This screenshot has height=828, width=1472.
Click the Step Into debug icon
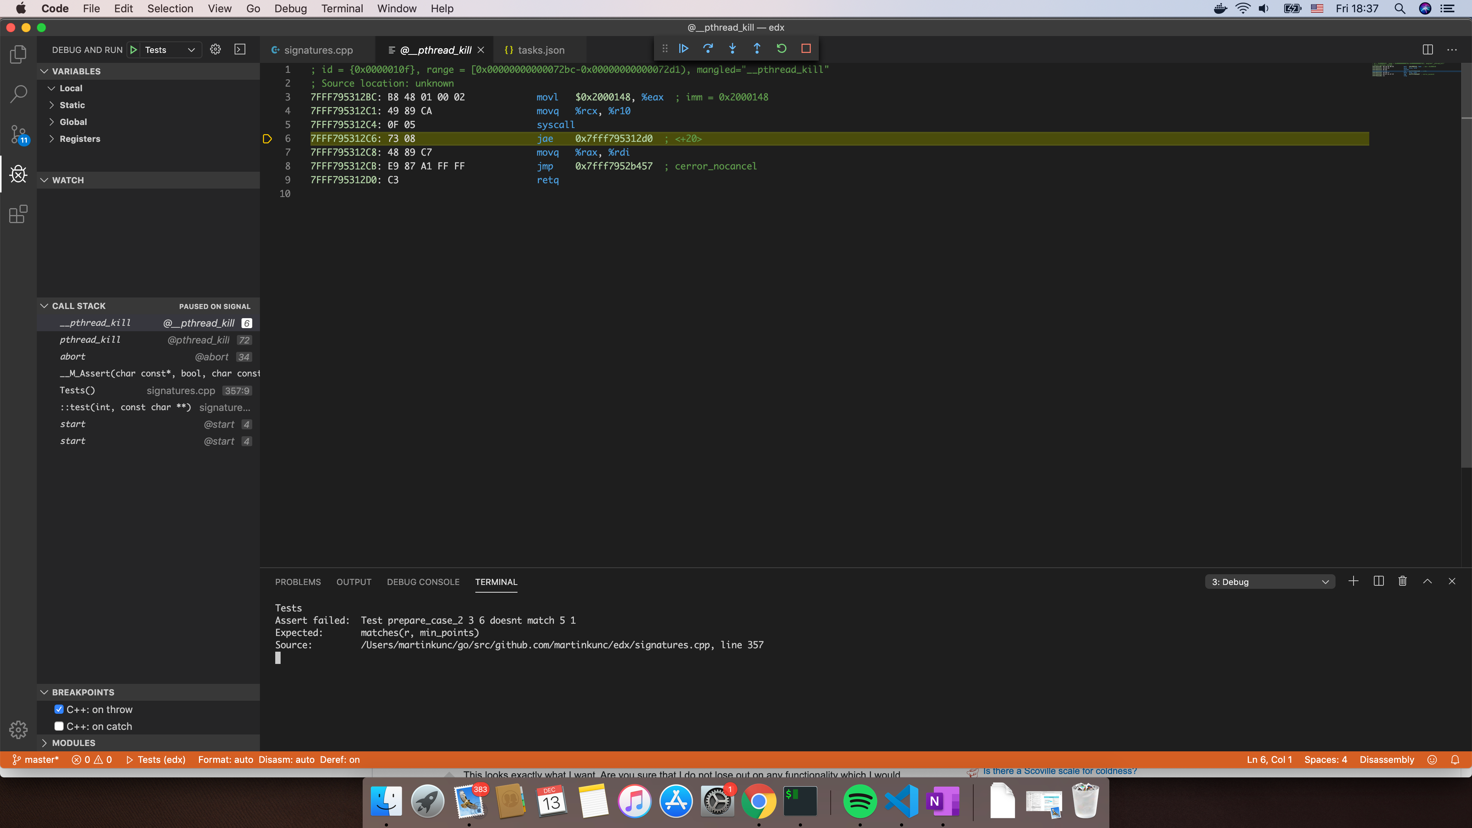coord(733,49)
